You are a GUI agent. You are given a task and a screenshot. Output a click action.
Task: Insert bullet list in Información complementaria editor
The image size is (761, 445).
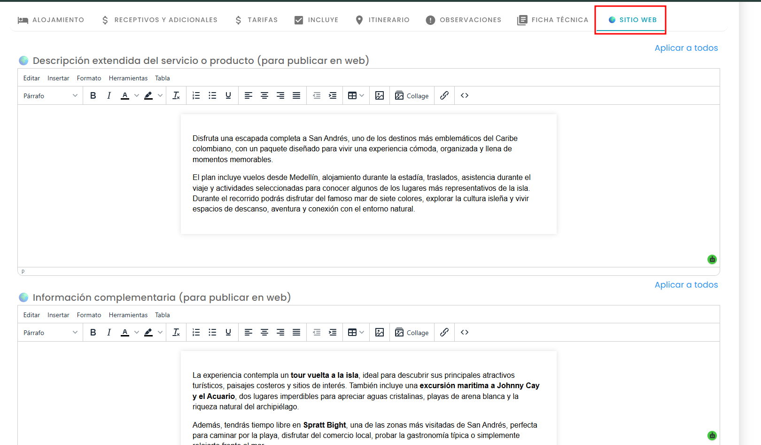(212, 332)
